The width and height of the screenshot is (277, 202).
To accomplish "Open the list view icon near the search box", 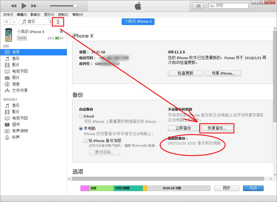I will pos(198,6).
